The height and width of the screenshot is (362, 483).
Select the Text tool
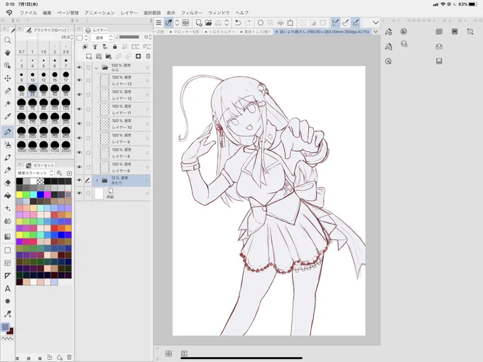pyautogui.click(x=8, y=288)
